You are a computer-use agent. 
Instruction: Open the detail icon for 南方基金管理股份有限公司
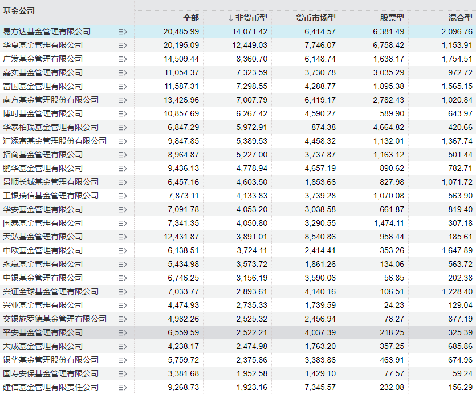(x=123, y=100)
